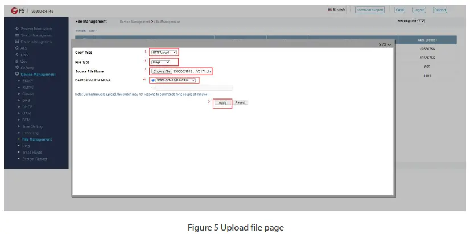Expand the DHCP submenu
The height and width of the screenshot is (234, 470).
click(27, 107)
